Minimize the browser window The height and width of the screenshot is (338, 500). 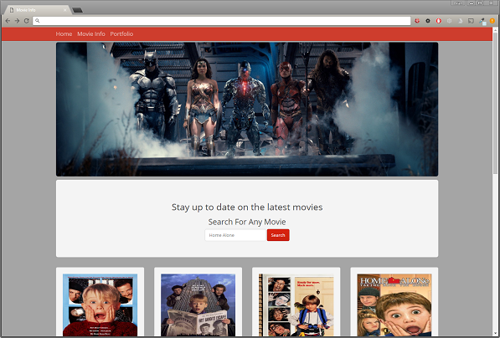[x=472, y=3]
